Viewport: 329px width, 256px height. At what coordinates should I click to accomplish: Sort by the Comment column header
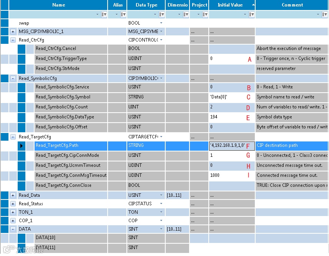click(292, 5)
